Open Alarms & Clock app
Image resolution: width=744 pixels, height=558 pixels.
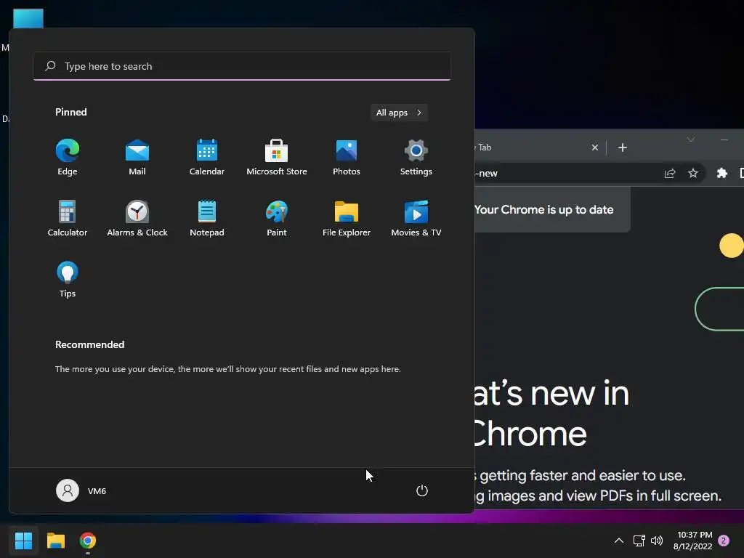point(137,219)
